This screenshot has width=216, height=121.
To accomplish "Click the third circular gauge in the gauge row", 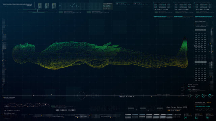I will pos(203,96).
